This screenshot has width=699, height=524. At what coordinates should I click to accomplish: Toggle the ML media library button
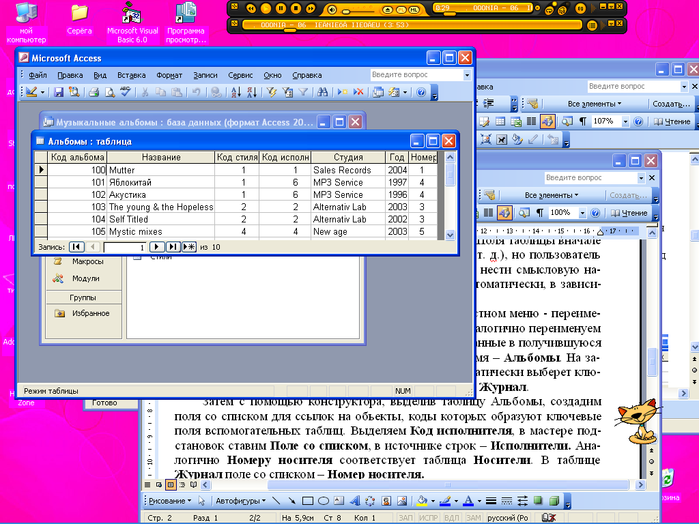click(414, 10)
